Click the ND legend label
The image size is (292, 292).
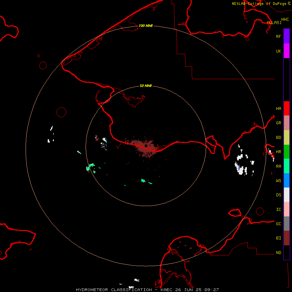pyautogui.click(x=278, y=253)
